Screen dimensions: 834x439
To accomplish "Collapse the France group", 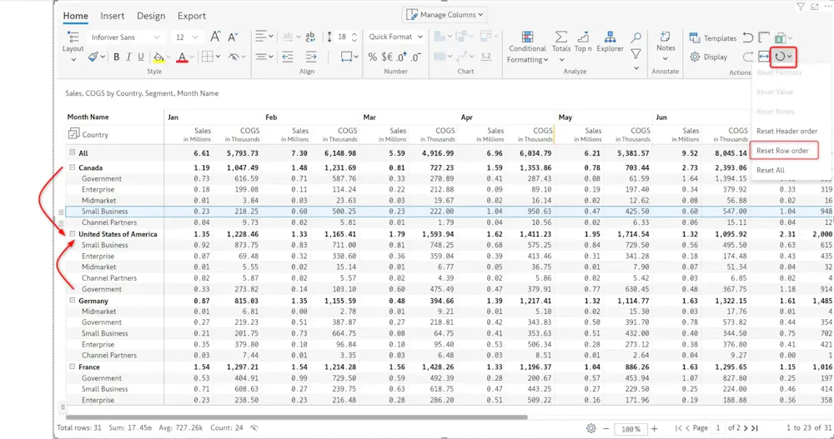I will pos(73,367).
